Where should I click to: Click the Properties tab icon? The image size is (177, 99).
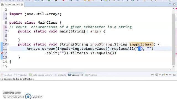click(15, 75)
